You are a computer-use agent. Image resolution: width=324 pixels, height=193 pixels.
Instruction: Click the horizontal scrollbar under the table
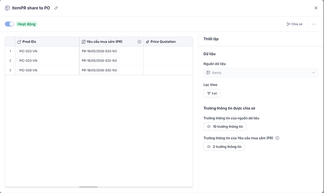[88, 187]
